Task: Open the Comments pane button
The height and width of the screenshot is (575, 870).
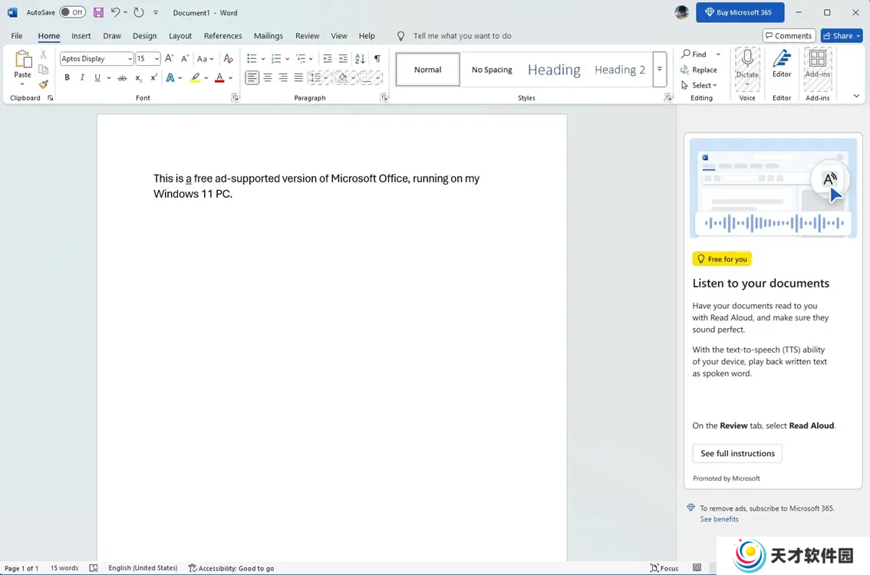Action: tap(789, 36)
